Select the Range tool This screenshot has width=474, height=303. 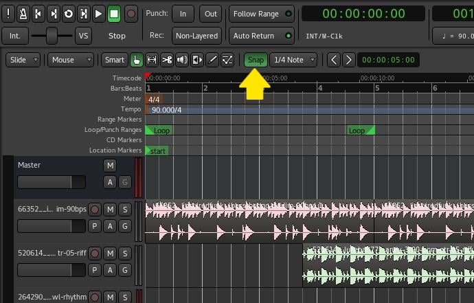[x=152, y=60]
